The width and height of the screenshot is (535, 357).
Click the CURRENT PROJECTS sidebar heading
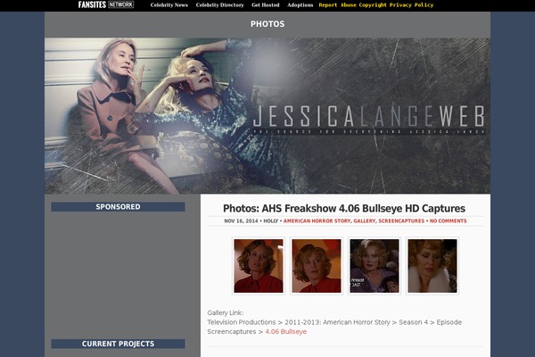118,344
